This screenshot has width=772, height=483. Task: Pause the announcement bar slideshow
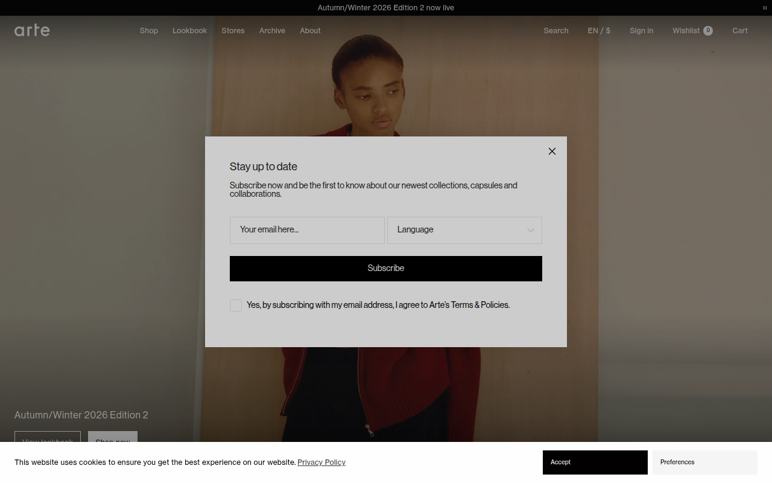coord(765,8)
